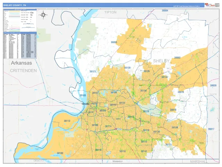Open the ZIP Code index table
The image size is (222, 167).
click(20, 45)
